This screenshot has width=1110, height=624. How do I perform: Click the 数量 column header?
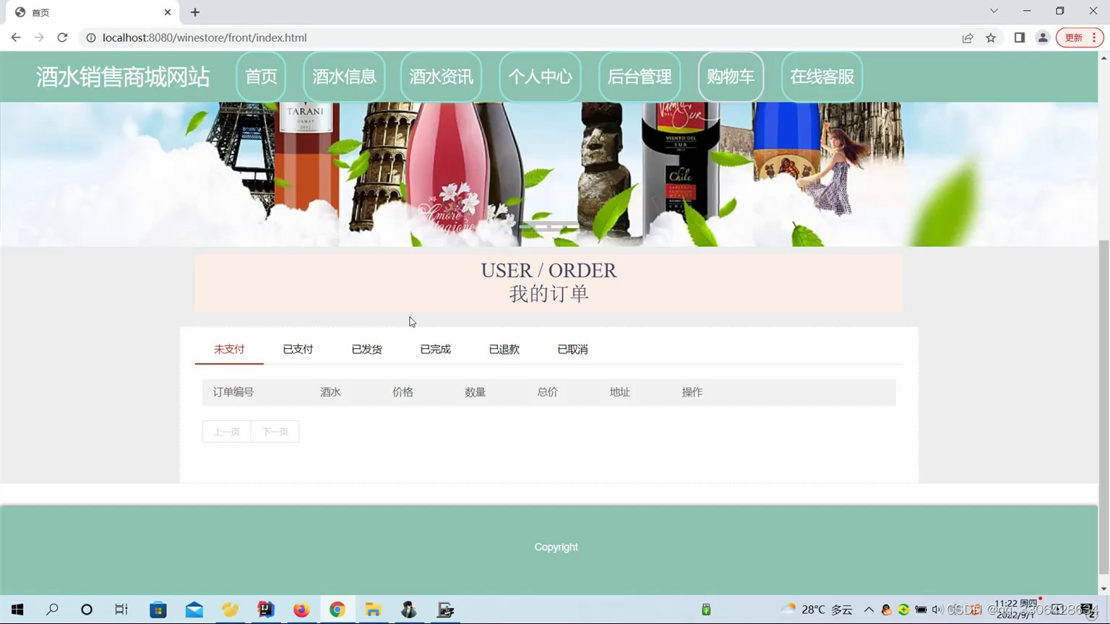[475, 392]
